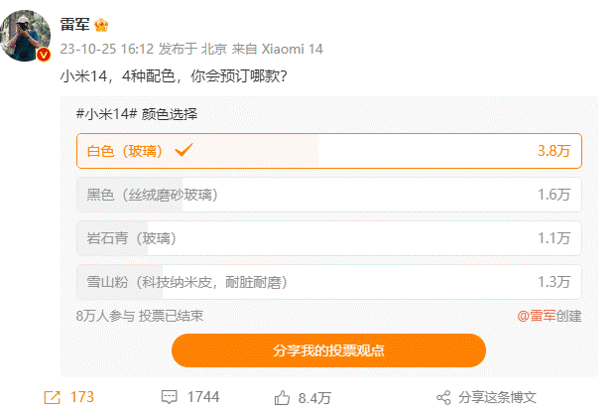Click the orange verified V badge on avatar
613x416 pixels.
click(44, 55)
